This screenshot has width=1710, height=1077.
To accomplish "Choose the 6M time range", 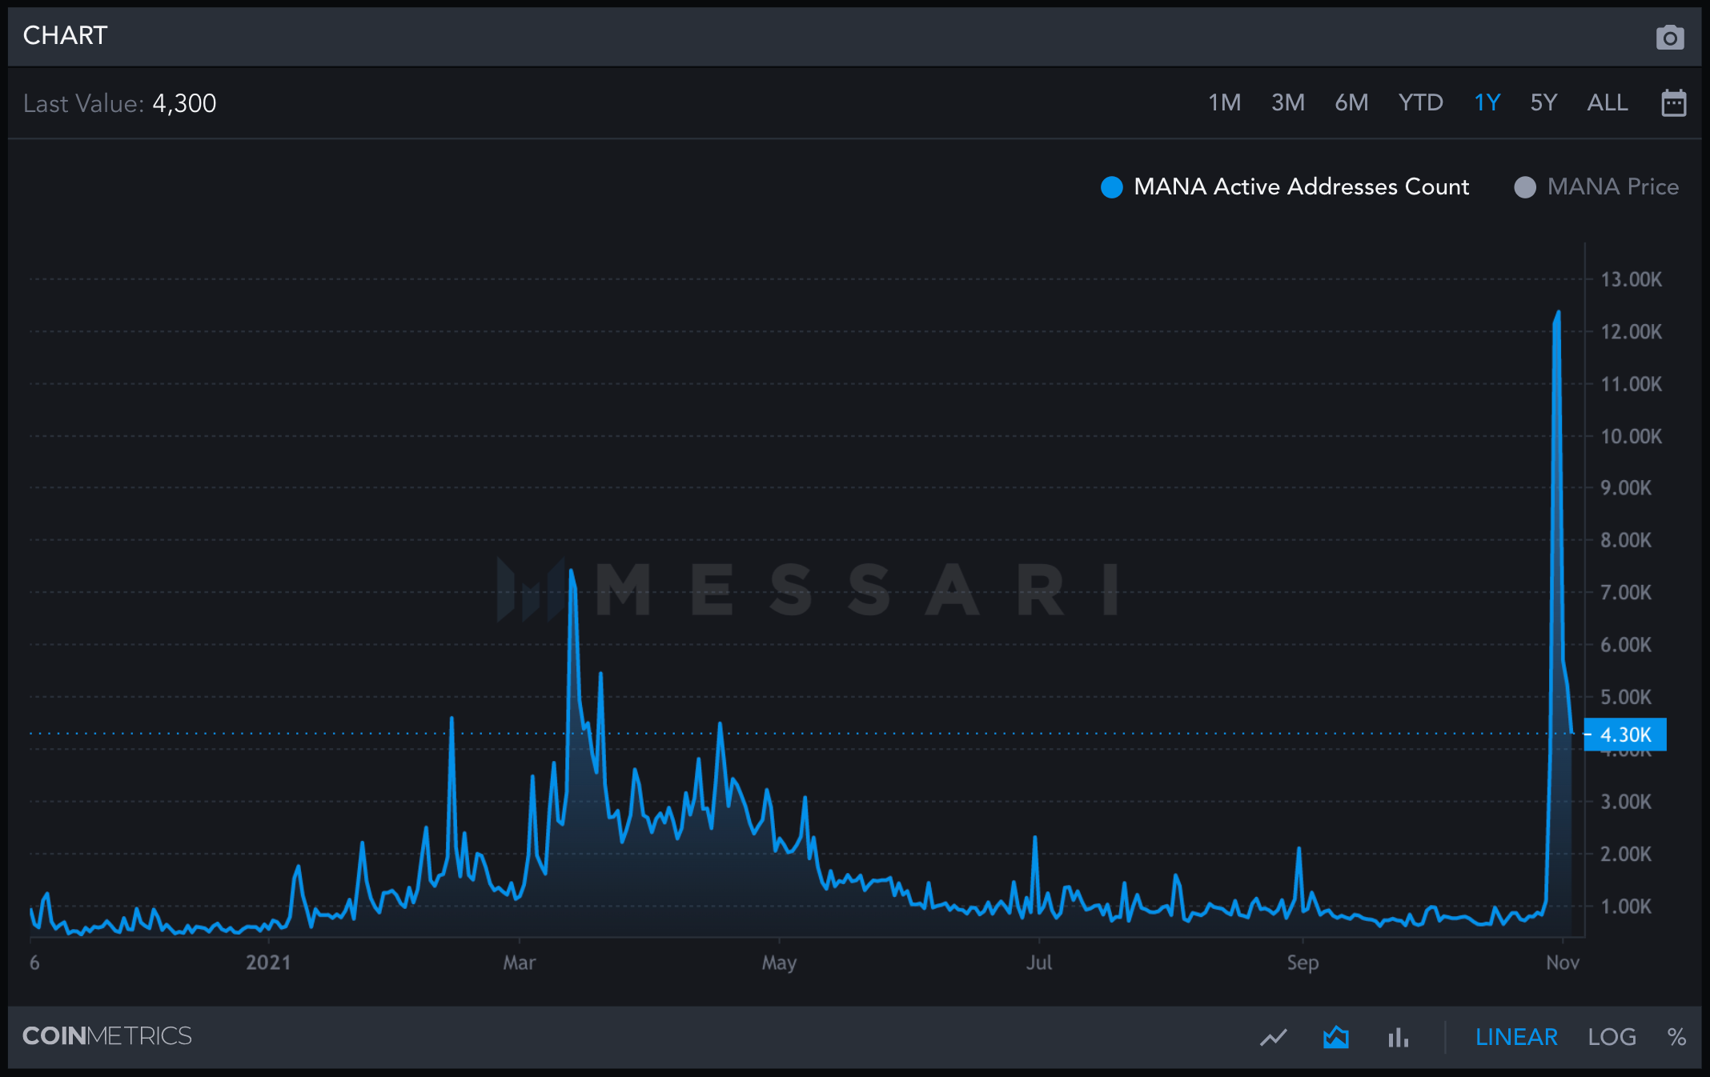I will 1351,103.
